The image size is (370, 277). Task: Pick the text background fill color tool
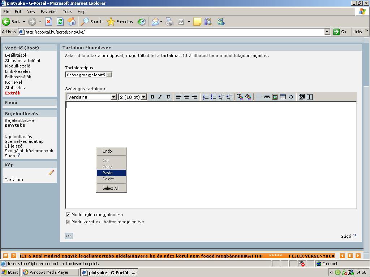[248, 97]
